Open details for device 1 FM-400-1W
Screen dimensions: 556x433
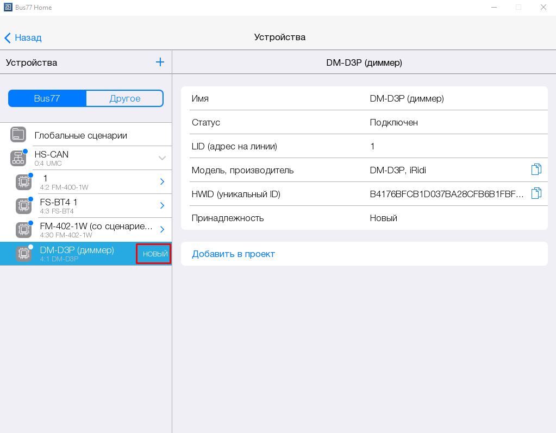[162, 181]
